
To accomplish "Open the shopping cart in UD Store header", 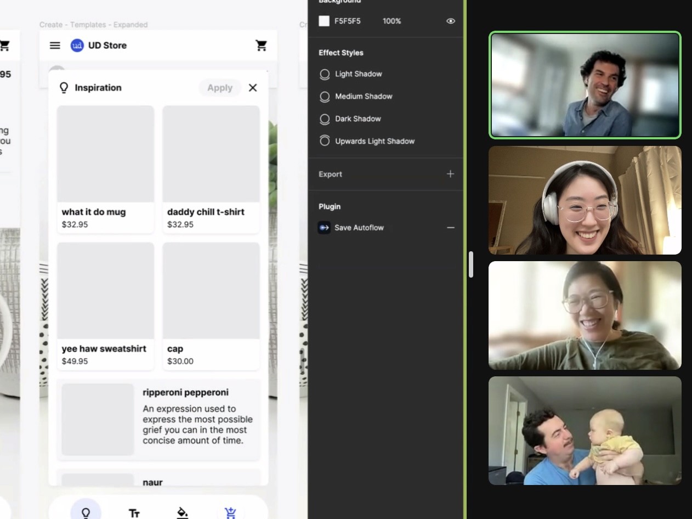I will 262,46.
